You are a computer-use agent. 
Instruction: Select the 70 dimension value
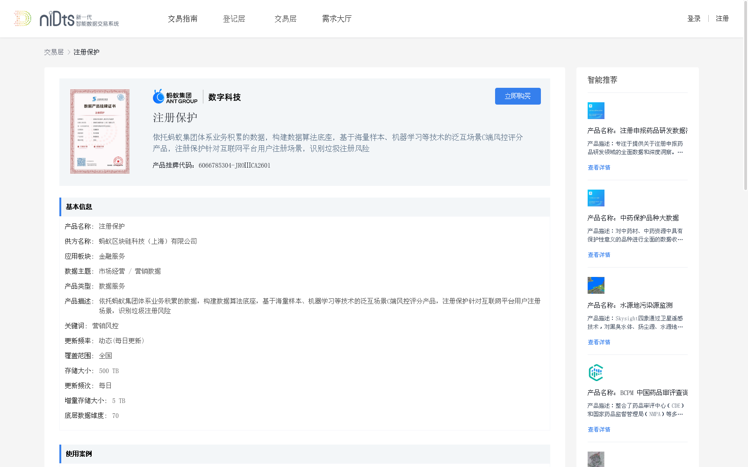[115, 416]
